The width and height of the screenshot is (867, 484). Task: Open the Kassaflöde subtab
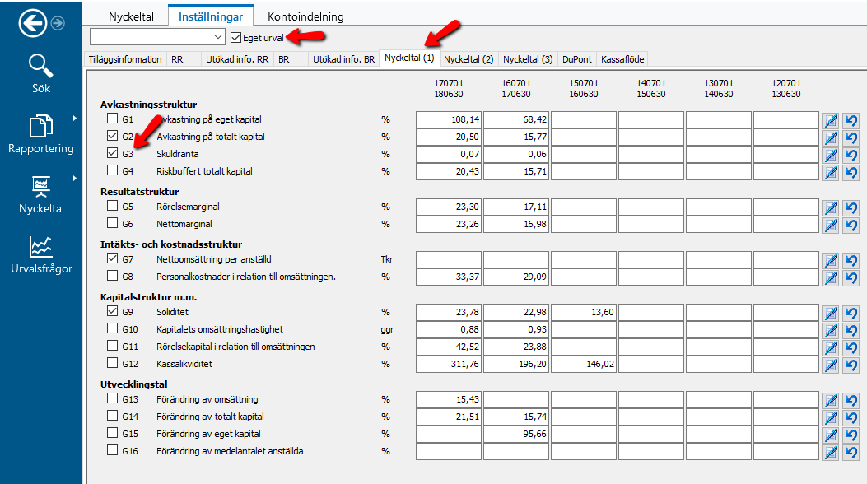pyautogui.click(x=622, y=59)
